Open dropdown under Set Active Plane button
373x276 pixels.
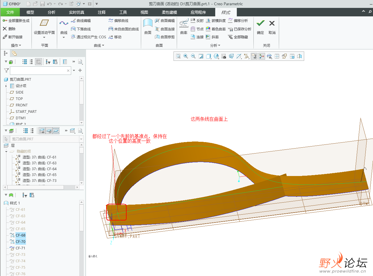tap(44, 37)
